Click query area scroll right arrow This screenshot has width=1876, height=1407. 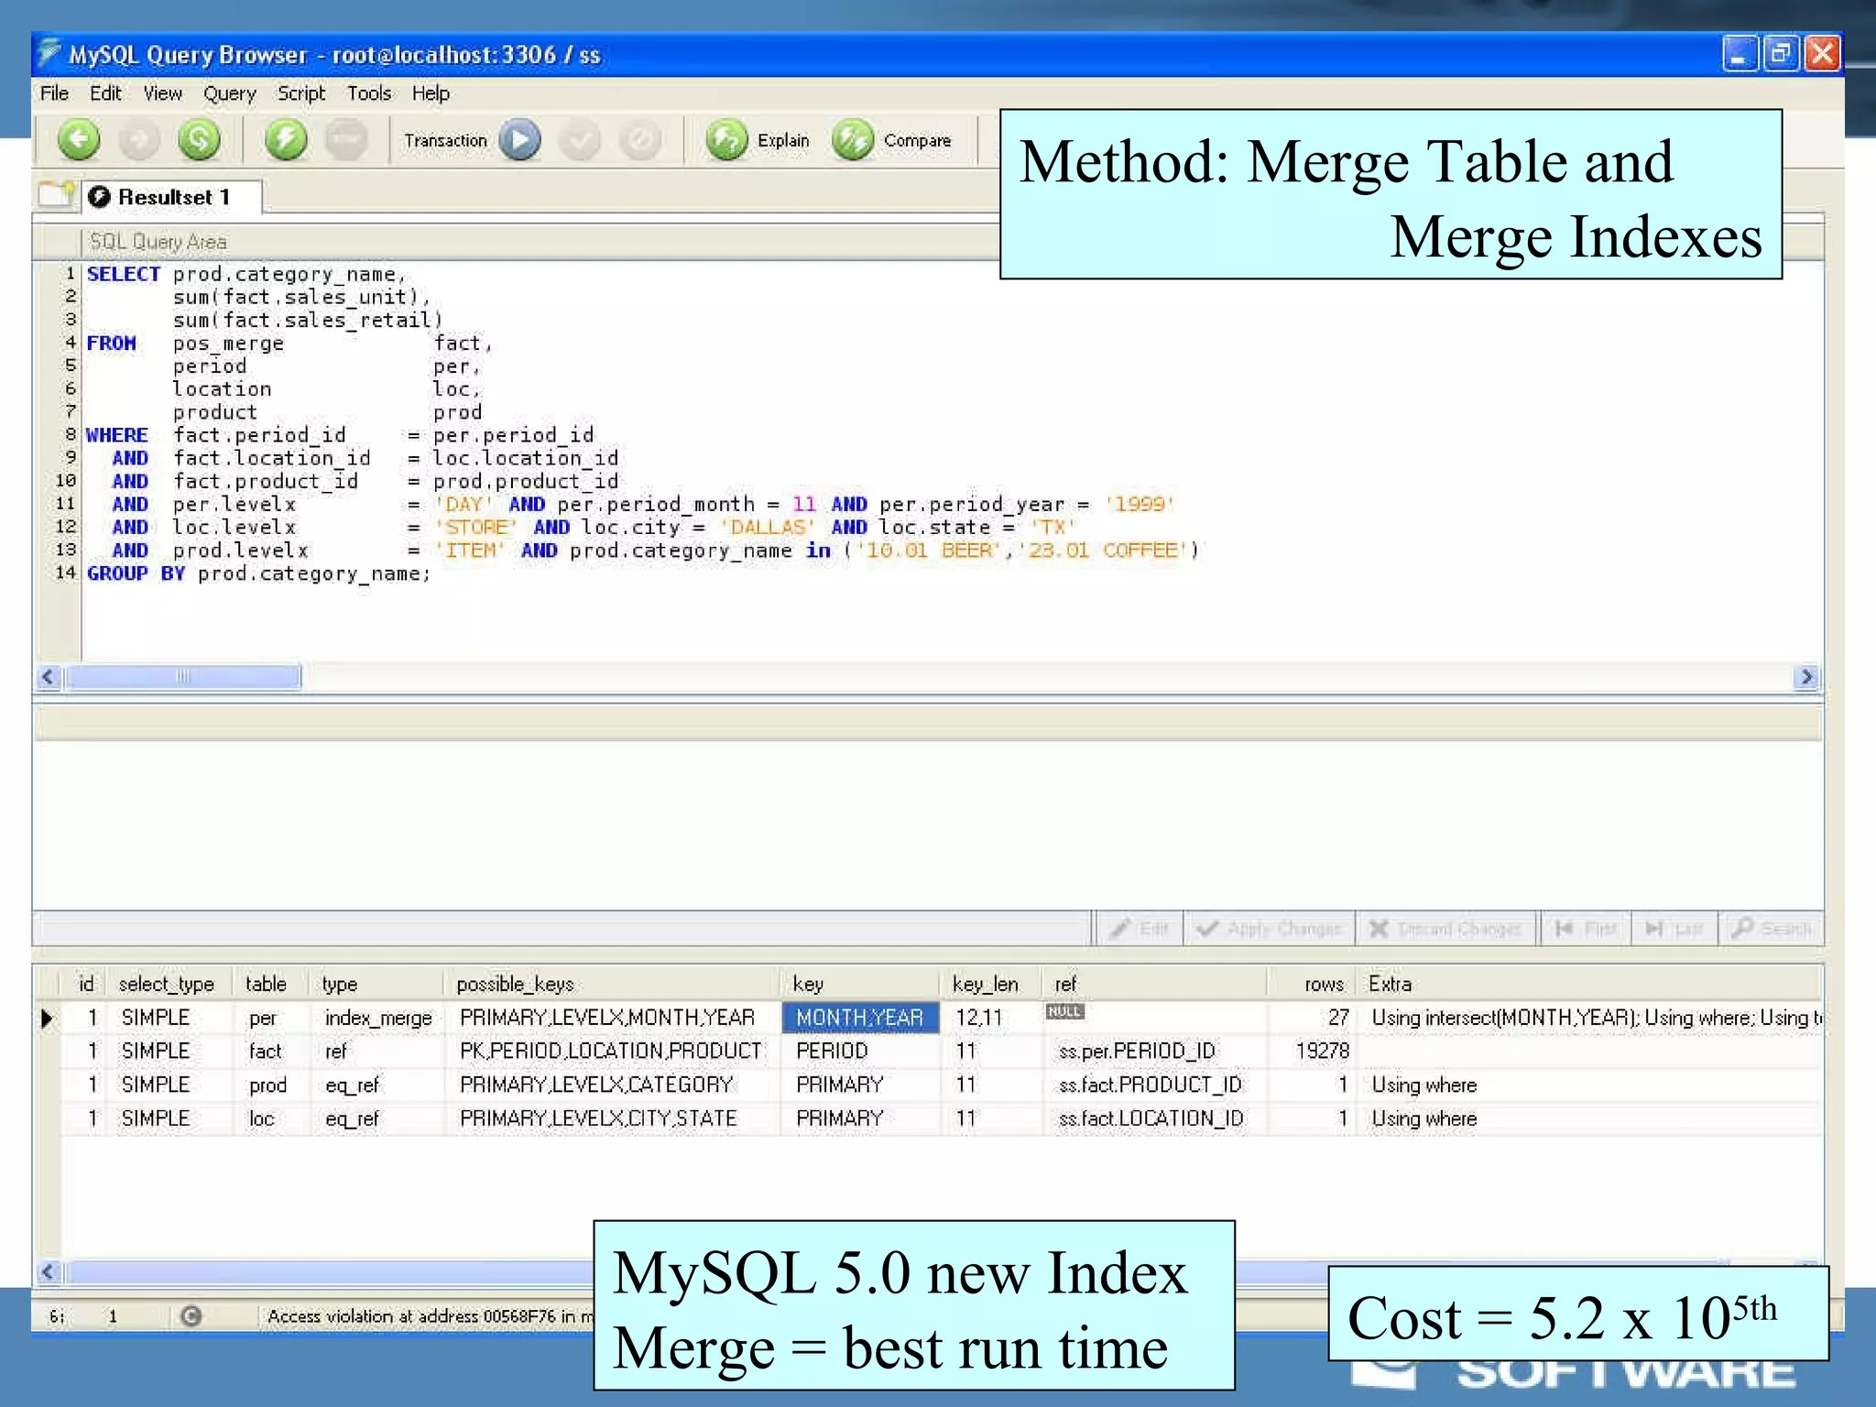pos(1805,677)
